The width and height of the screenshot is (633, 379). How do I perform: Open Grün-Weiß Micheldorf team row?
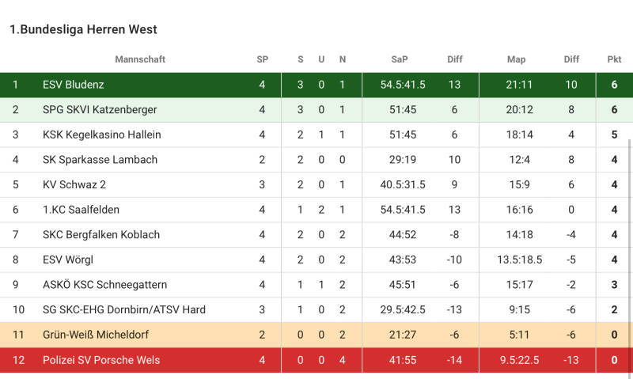click(96, 335)
